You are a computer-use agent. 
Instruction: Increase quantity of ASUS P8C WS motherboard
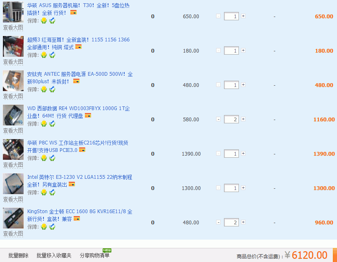243,154
